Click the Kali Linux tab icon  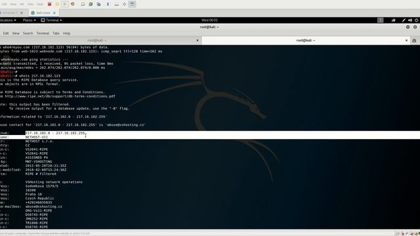[33, 13]
